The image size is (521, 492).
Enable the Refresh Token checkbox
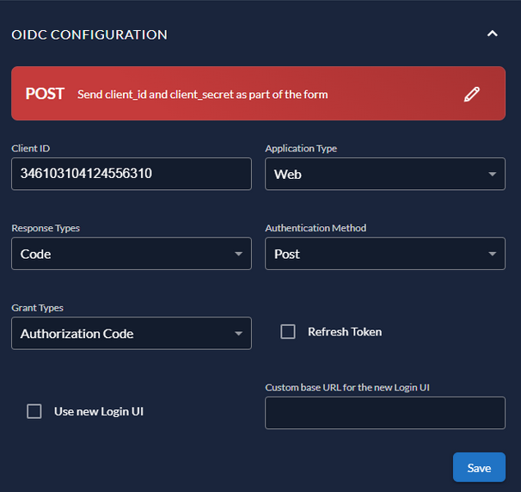pos(288,332)
